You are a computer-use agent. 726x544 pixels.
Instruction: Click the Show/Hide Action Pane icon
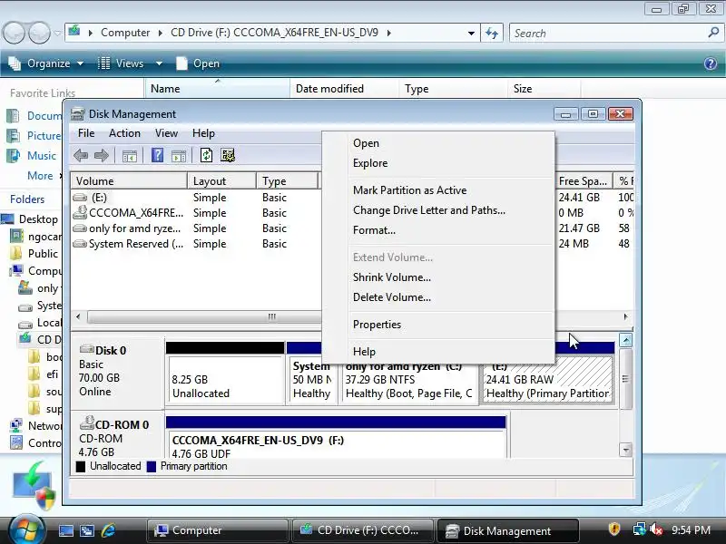pos(179,156)
